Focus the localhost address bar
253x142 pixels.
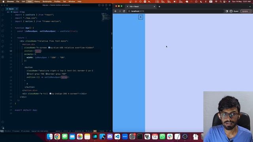point(176,11)
